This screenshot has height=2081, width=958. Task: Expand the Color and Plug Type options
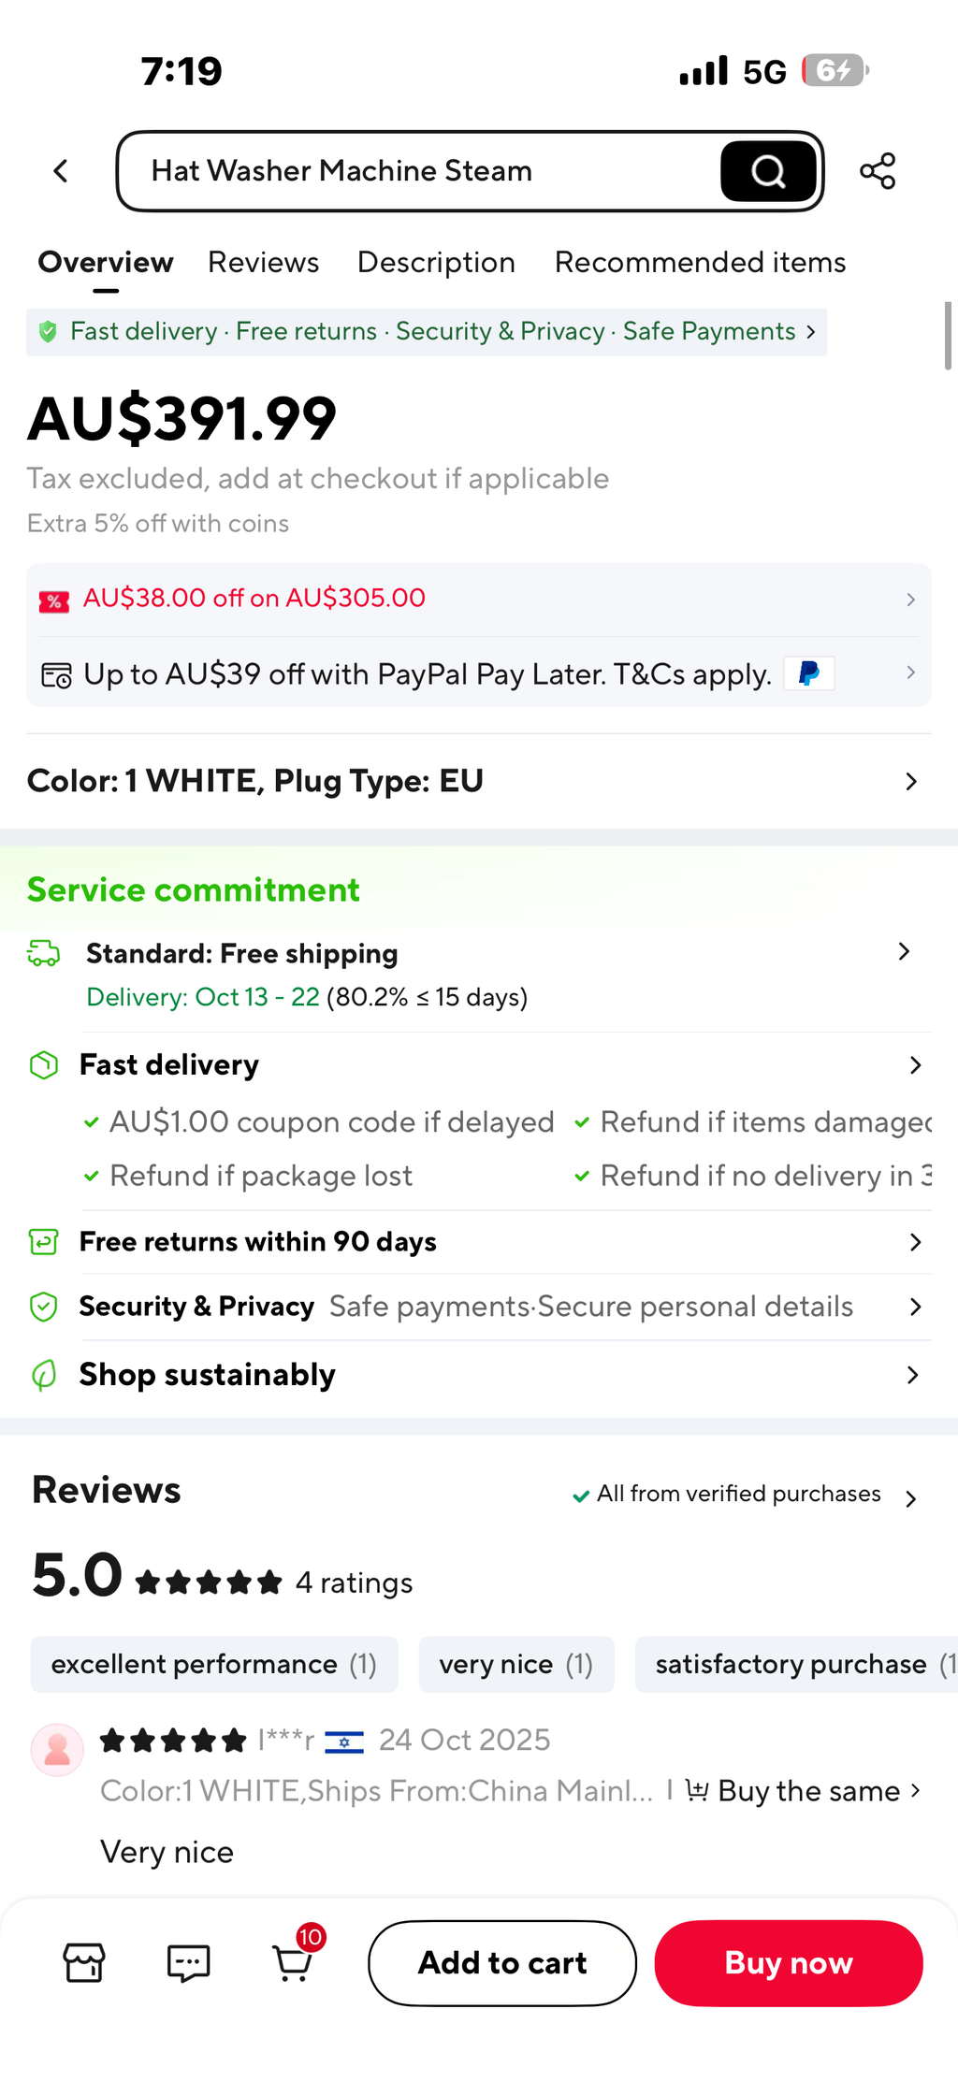(x=479, y=781)
